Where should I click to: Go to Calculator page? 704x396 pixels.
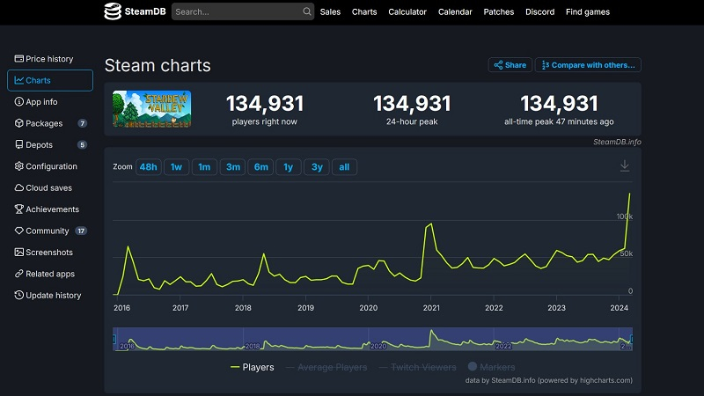point(407,12)
